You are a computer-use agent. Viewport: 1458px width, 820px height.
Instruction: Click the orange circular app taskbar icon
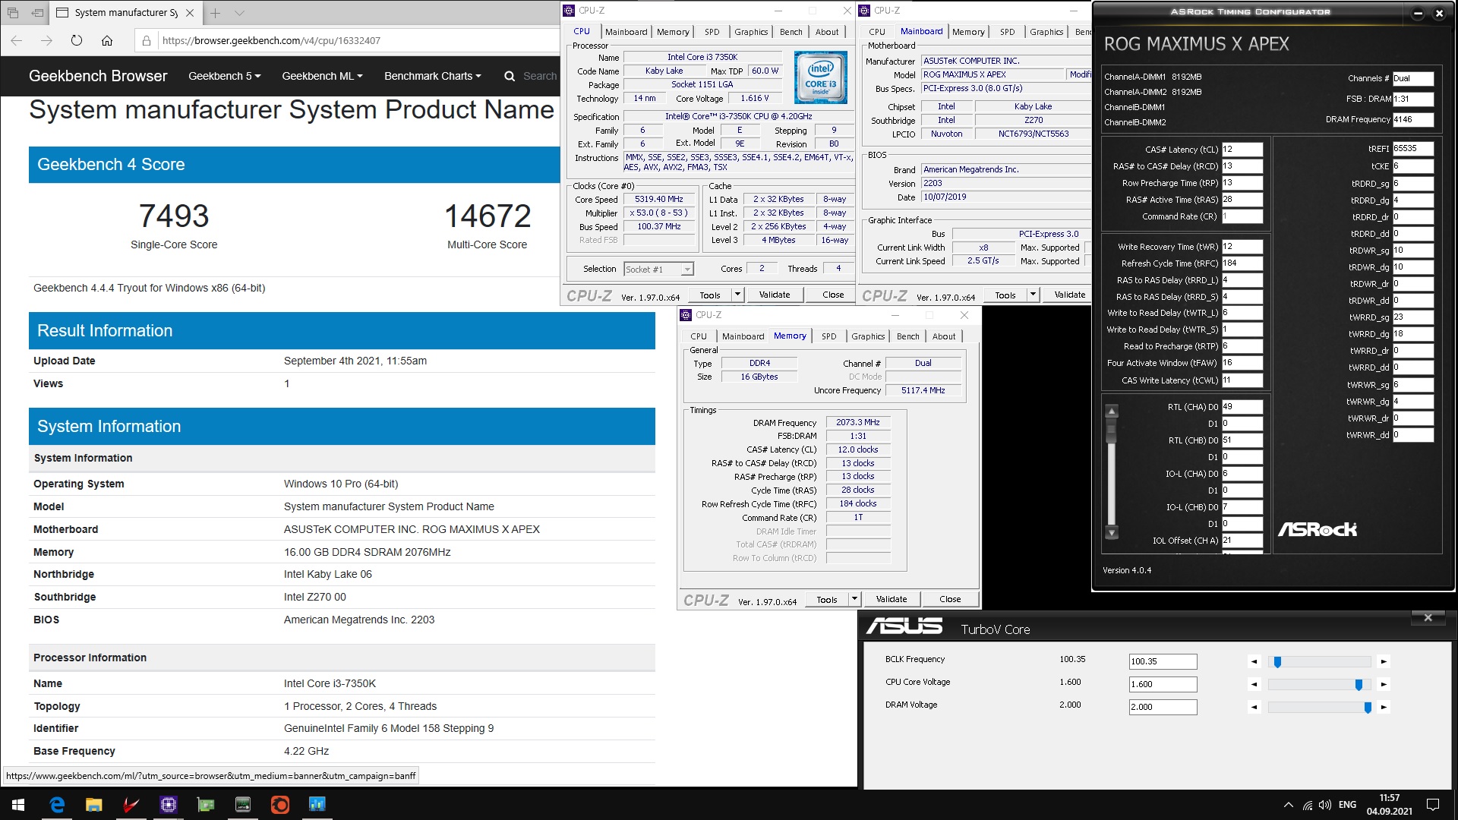pos(279,805)
